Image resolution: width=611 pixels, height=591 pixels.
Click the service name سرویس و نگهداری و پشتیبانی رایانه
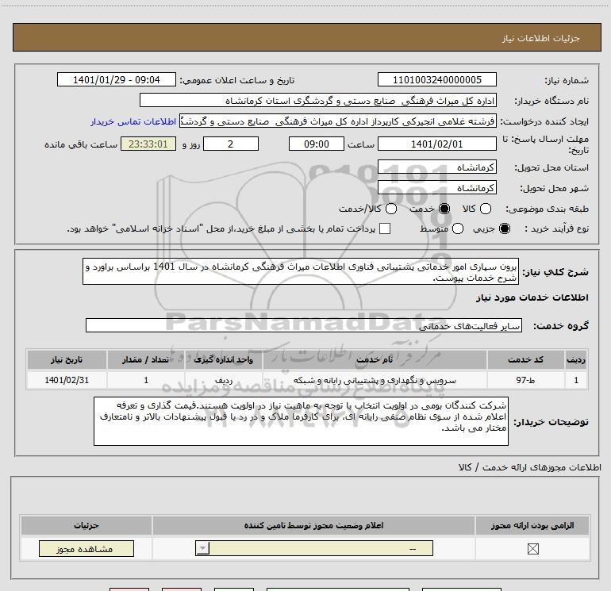coord(375,380)
